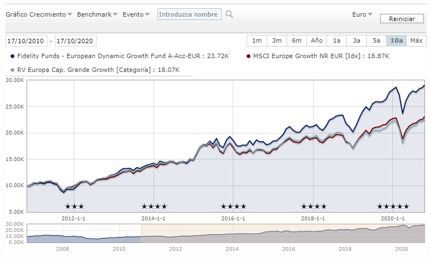Choose the Año period tab
Image resolution: width=430 pixels, height=258 pixels.
click(316, 40)
